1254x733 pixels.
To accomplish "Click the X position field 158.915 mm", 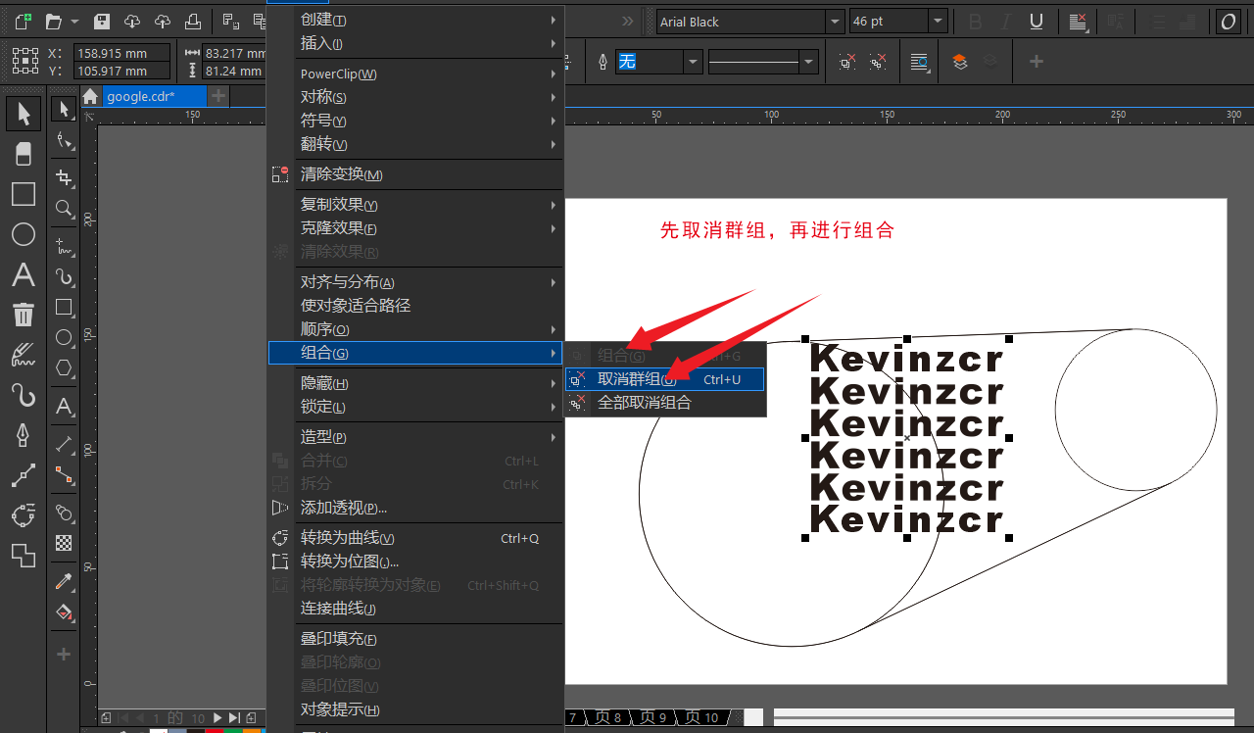I will (121, 54).
